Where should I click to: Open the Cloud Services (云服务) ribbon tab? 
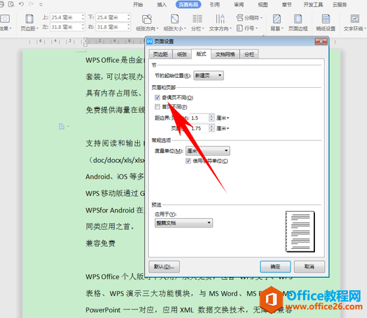(x=339, y=5)
